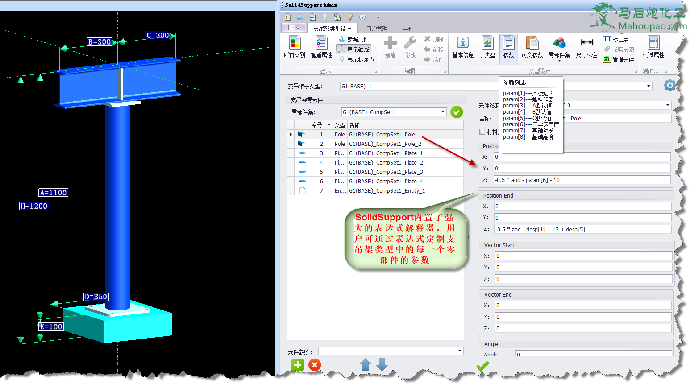Click the green checkmark beside the component set
The width and height of the screenshot is (690, 384).
(457, 112)
